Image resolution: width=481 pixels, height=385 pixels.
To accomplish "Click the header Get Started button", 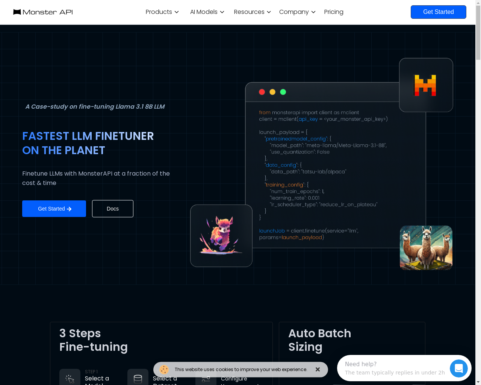I will pos(438,12).
